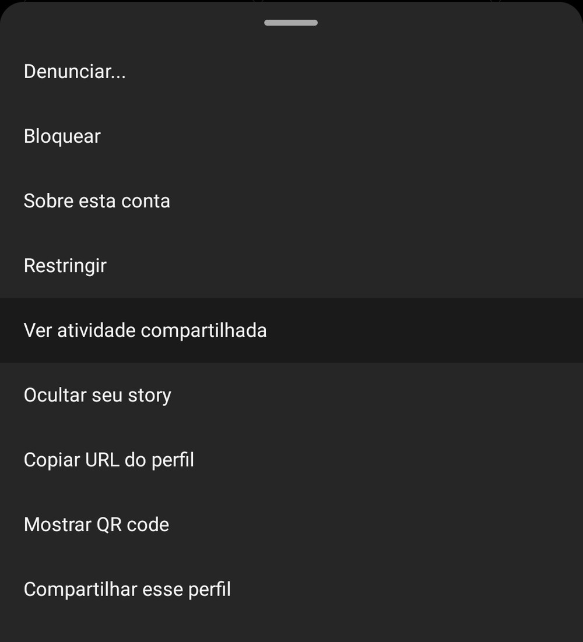Image resolution: width=583 pixels, height=642 pixels.
Task: Report this account using Denunciar
Action: click(x=75, y=72)
